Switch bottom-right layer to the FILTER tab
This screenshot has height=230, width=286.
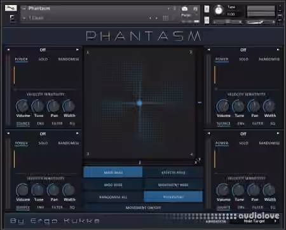[257, 207]
